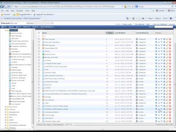176x132 pixels.
Task: Click green globe icon of faculty-and-staff row
Action: 43,57
